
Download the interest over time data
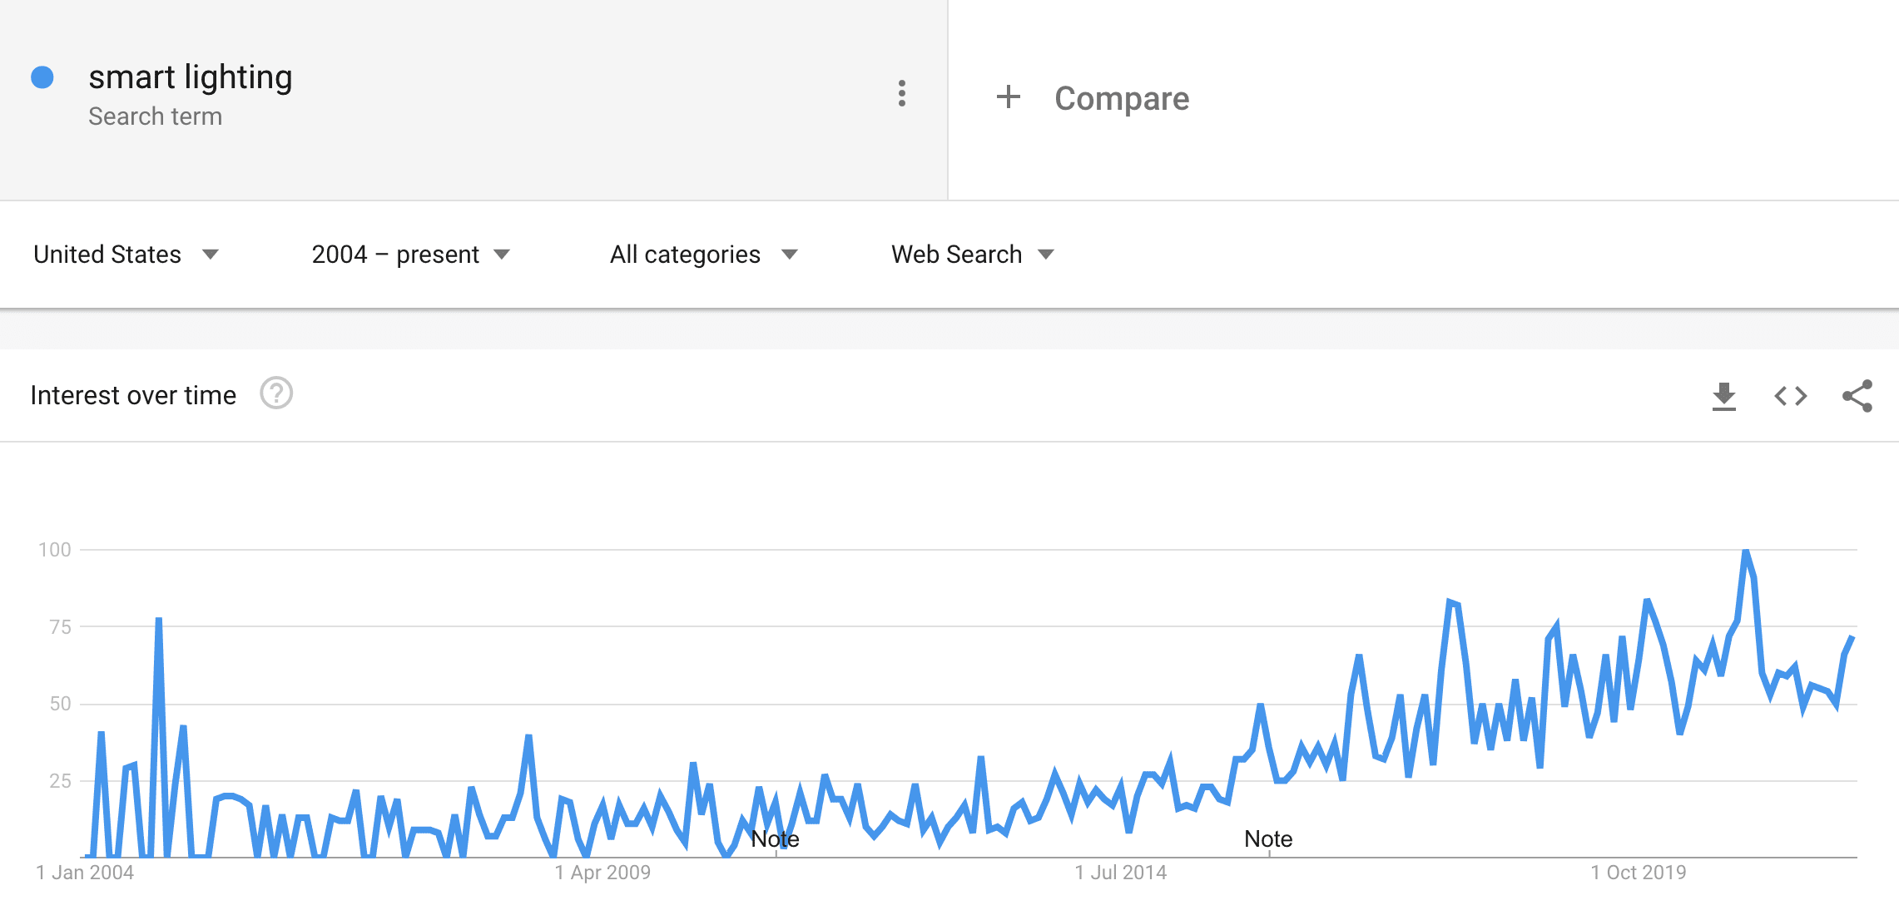coord(1723,396)
